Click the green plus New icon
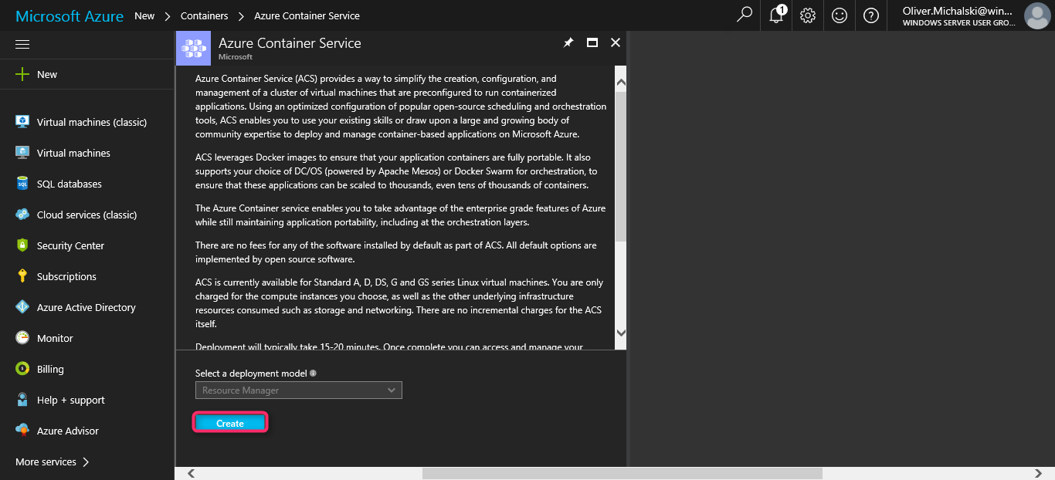This screenshot has width=1055, height=480. (22, 74)
